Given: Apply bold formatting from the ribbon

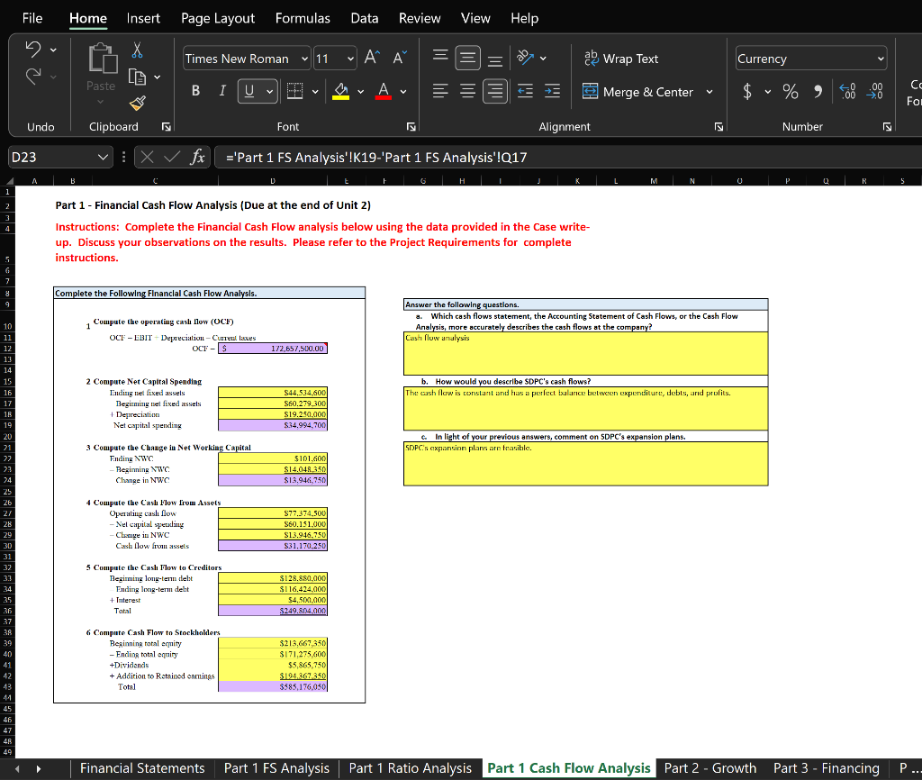Looking at the screenshot, I should (196, 91).
